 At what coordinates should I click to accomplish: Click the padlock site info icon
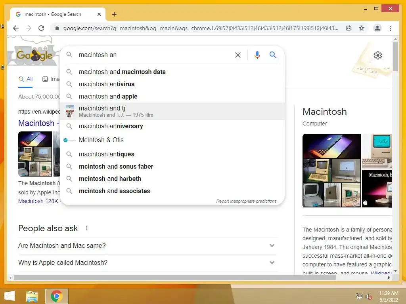click(x=57, y=28)
